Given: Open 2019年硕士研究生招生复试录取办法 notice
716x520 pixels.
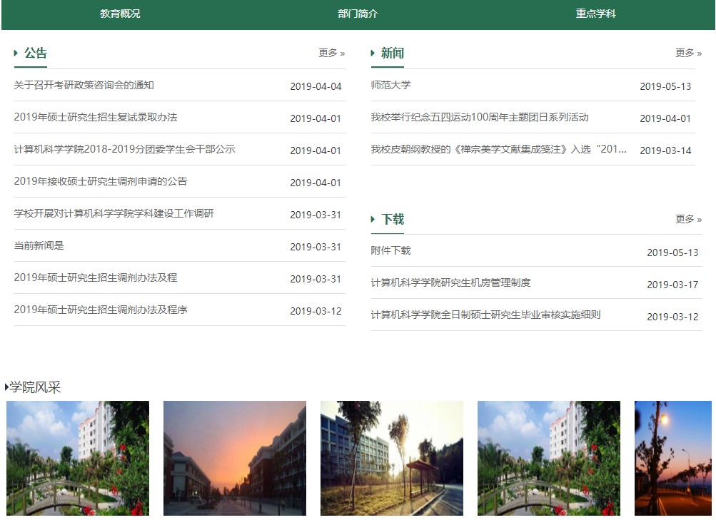Looking at the screenshot, I should click(96, 118).
